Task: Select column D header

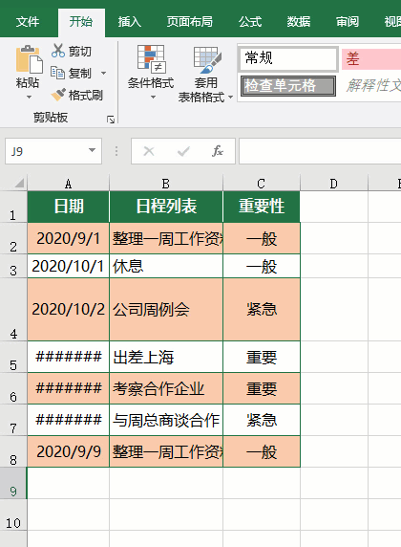Action: coord(334,184)
